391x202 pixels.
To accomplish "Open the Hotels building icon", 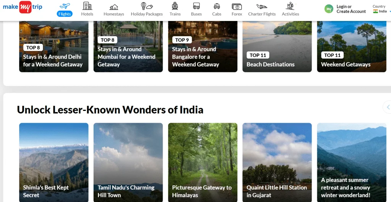I will [x=87, y=6].
